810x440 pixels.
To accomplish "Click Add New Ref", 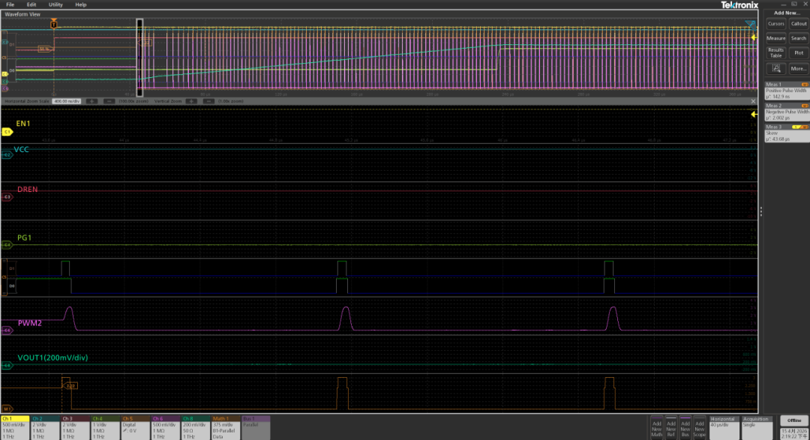I will click(670, 427).
